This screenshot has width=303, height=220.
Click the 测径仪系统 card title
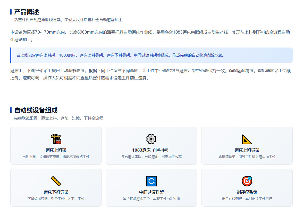(x=247, y=192)
